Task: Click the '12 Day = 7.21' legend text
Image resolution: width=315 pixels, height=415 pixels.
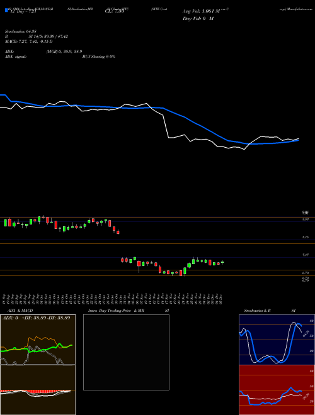Action: (25, 12)
